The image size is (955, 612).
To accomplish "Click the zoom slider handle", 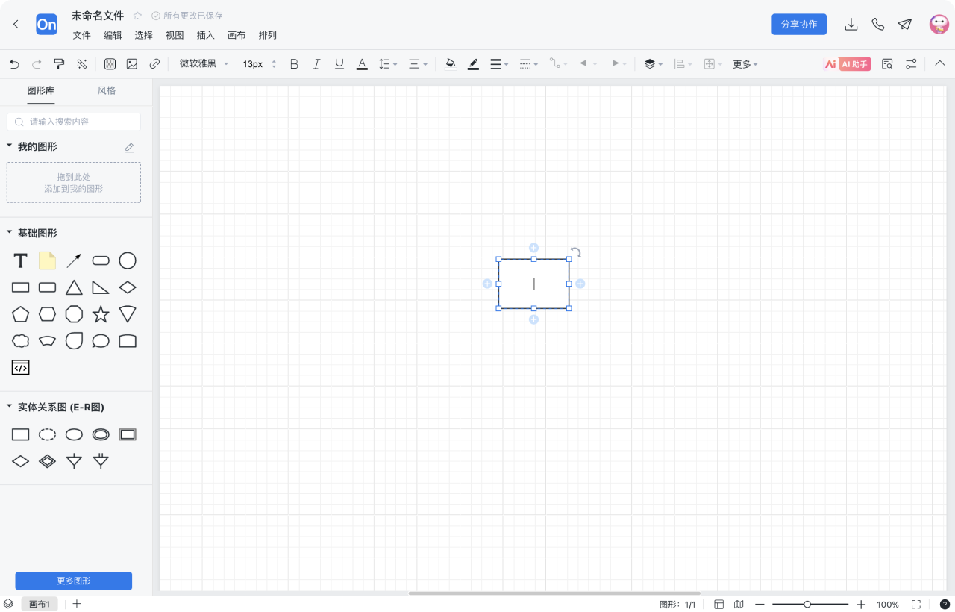I will [x=807, y=605].
